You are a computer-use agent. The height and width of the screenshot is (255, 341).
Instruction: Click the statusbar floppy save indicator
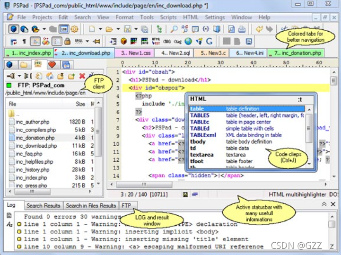(185, 194)
